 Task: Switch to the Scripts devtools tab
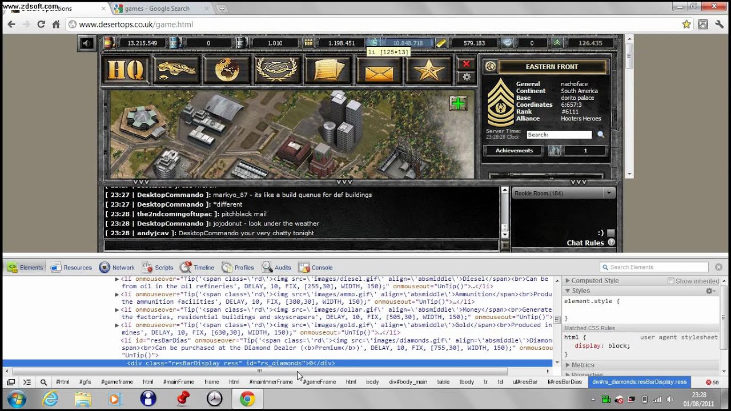[158, 267]
